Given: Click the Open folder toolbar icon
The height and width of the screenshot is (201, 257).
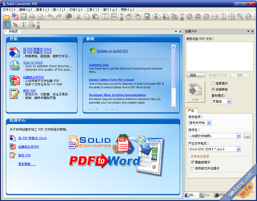Looking at the screenshot, I should 7,17.
